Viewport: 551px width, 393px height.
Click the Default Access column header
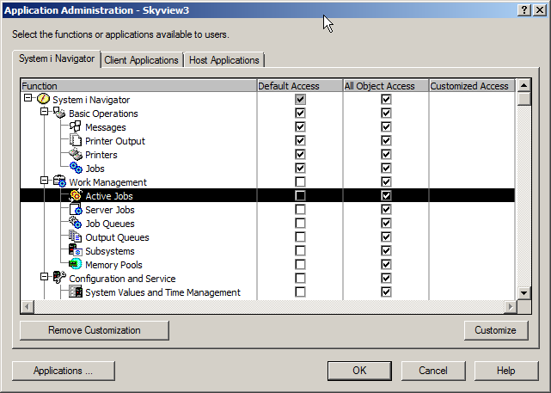pyautogui.click(x=300, y=86)
